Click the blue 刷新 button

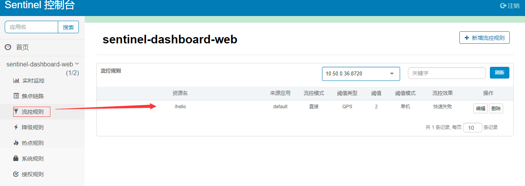click(x=499, y=73)
